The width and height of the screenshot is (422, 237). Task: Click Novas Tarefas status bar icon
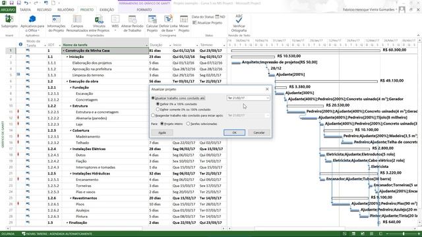[24, 234]
